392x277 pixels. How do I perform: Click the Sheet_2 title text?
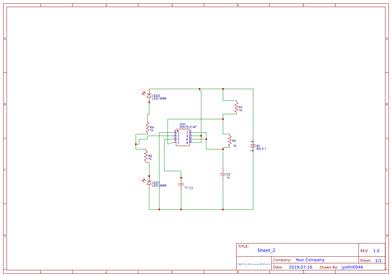coord(266,250)
